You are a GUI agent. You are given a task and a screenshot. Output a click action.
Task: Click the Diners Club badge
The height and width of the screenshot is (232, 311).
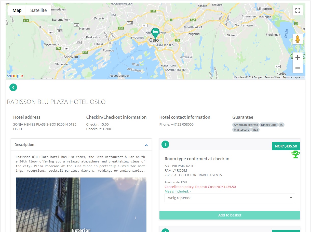pos(269,125)
